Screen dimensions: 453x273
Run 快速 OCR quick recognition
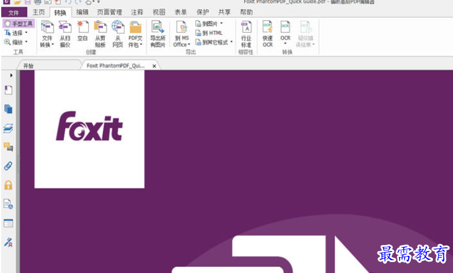click(267, 34)
